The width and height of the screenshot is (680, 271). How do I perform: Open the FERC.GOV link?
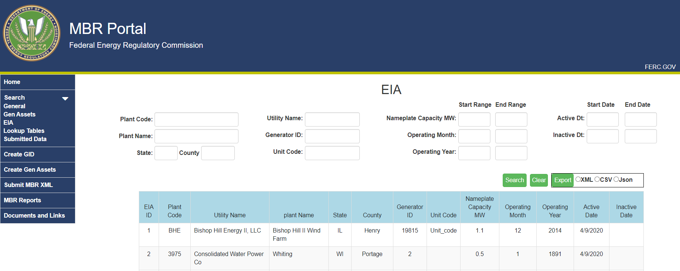point(660,67)
